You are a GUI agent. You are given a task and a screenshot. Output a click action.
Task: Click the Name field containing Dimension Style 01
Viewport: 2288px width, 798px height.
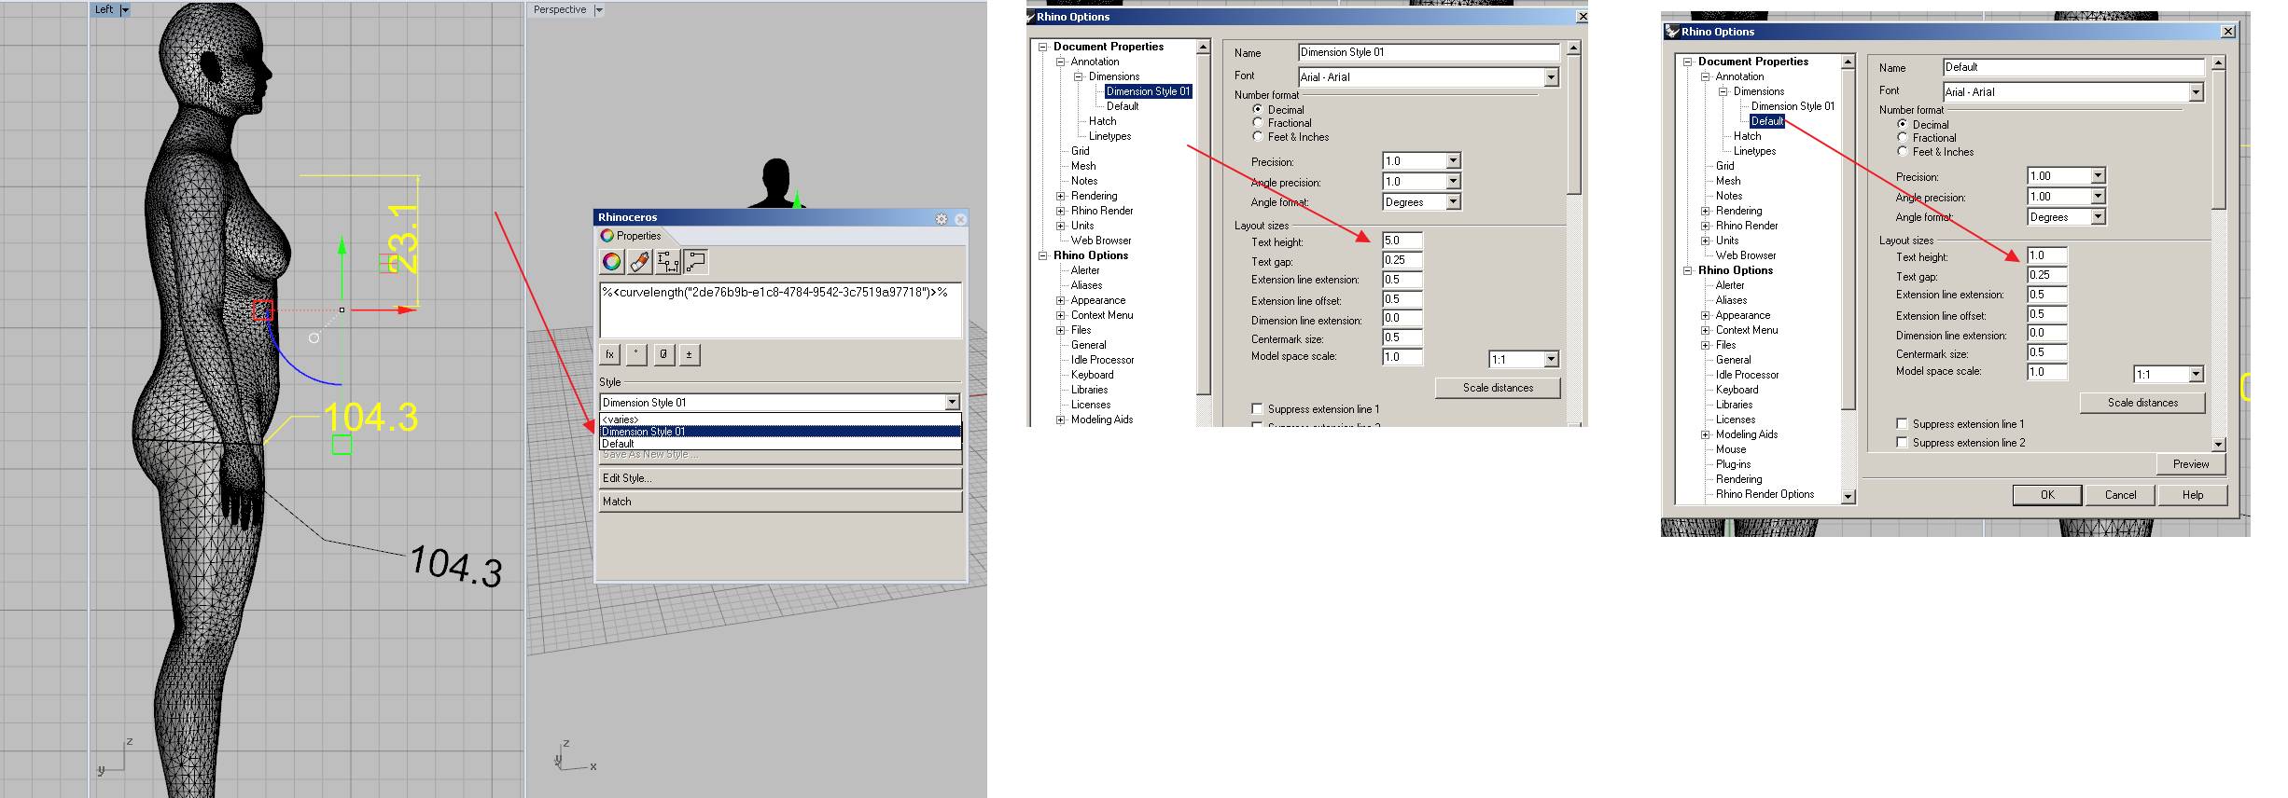point(1429,52)
